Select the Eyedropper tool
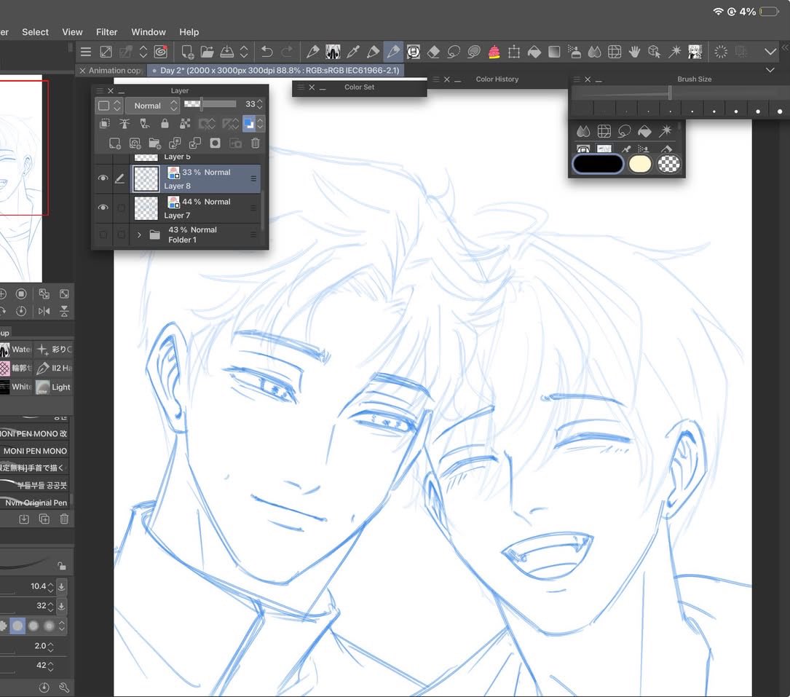 [353, 52]
